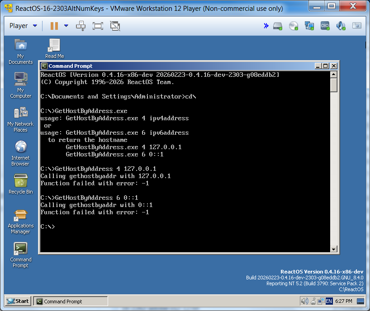The image size is (370, 311).
Task: Click Send Ctrl+Alt+Del toolbar icon
Action: click(81, 26)
